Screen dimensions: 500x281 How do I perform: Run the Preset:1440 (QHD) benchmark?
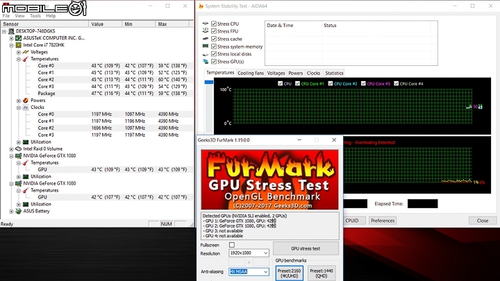(x=322, y=273)
